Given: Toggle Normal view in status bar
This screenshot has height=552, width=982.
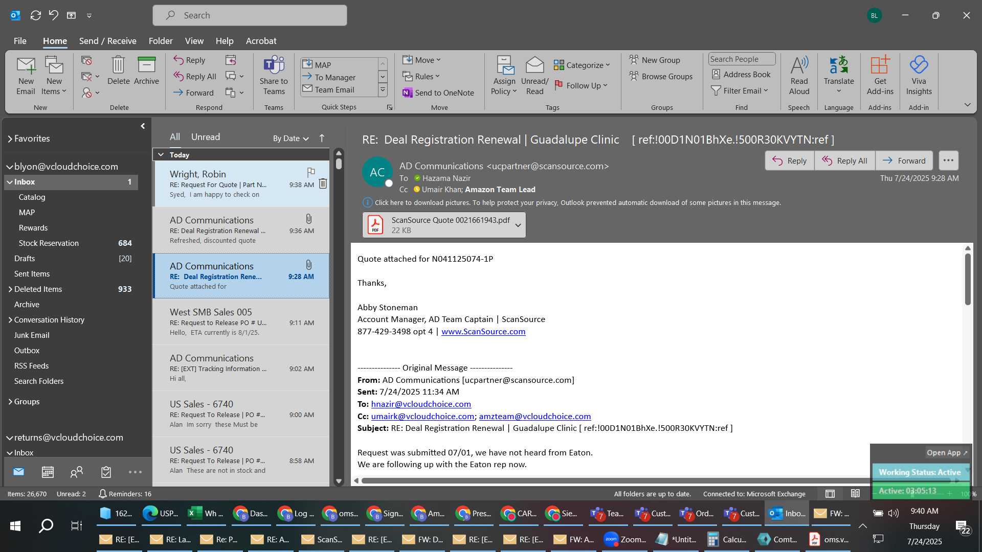Looking at the screenshot, I should click(830, 494).
